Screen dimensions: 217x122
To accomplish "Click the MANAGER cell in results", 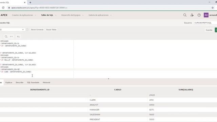I will 95,110.
